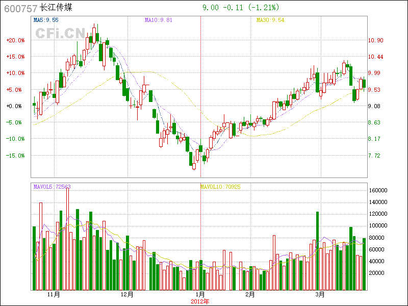Image resolution: width=408 pixels, height=306 pixels.
Task: Select the MA5:9.55 indicator label
Action: point(46,20)
